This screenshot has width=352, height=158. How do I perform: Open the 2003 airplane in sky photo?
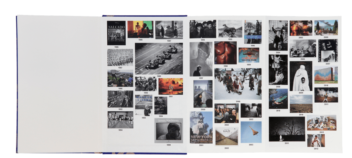251,132
